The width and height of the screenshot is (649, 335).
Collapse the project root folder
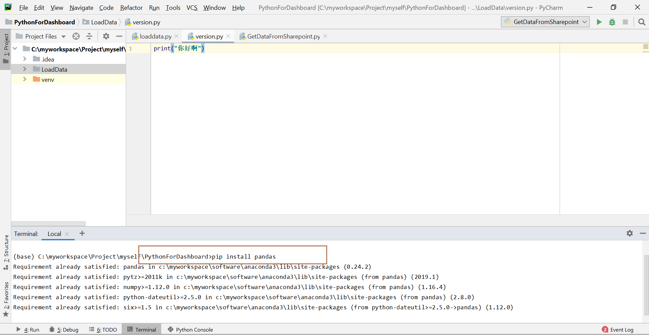[15, 49]
